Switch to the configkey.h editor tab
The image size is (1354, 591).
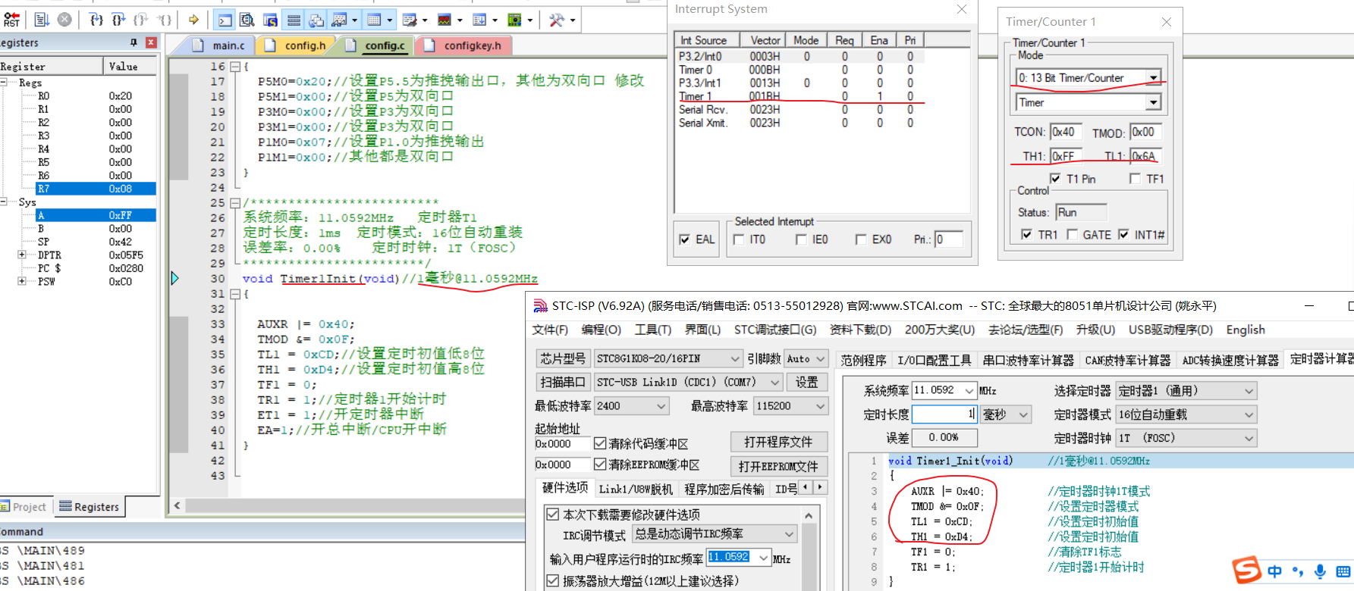pyautogui.click(x=465, y=45)
